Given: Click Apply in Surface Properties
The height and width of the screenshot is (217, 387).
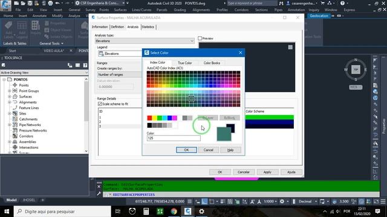Looking at the screenshot, I should 267,172.
